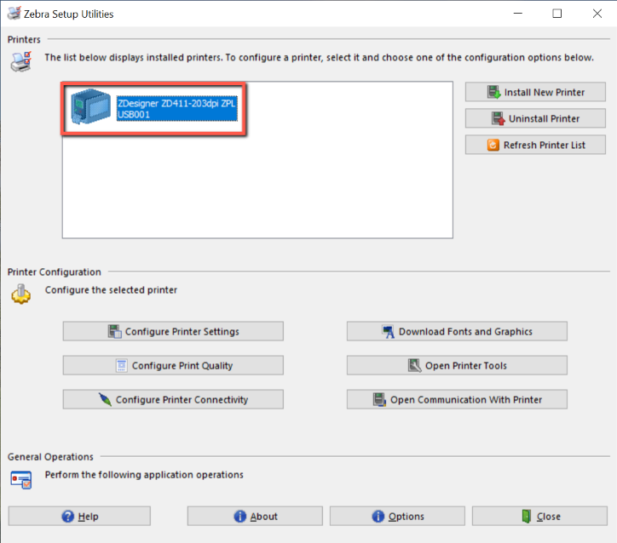Open Configure Print Quality
This screenshot has height=543, width=617.
(173, 365)
